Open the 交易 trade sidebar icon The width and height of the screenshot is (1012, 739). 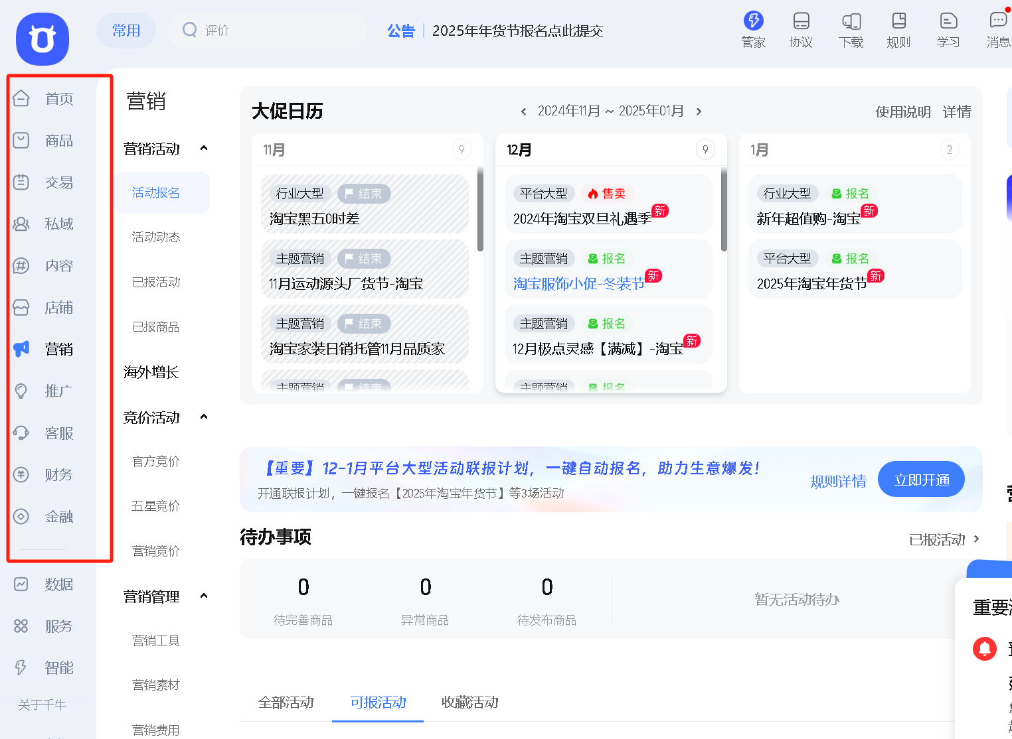pyautogui.click(x=21, y=182)
